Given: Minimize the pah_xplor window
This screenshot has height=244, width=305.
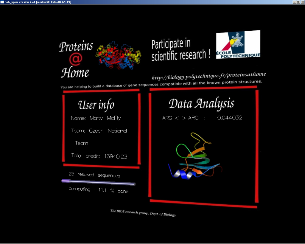Looking at the screenshot, I should (294, 2).
